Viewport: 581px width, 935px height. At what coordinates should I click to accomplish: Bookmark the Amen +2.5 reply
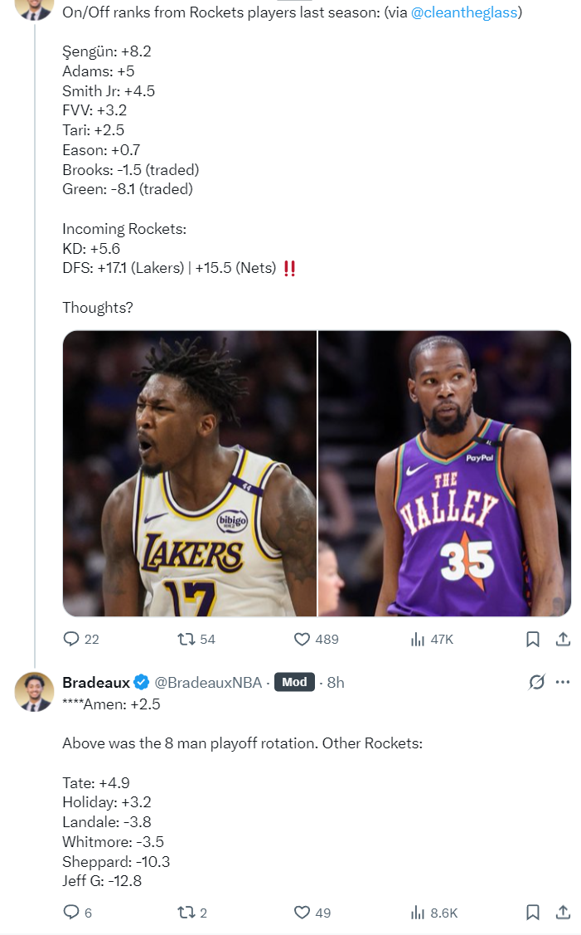[x=533, y=913]
